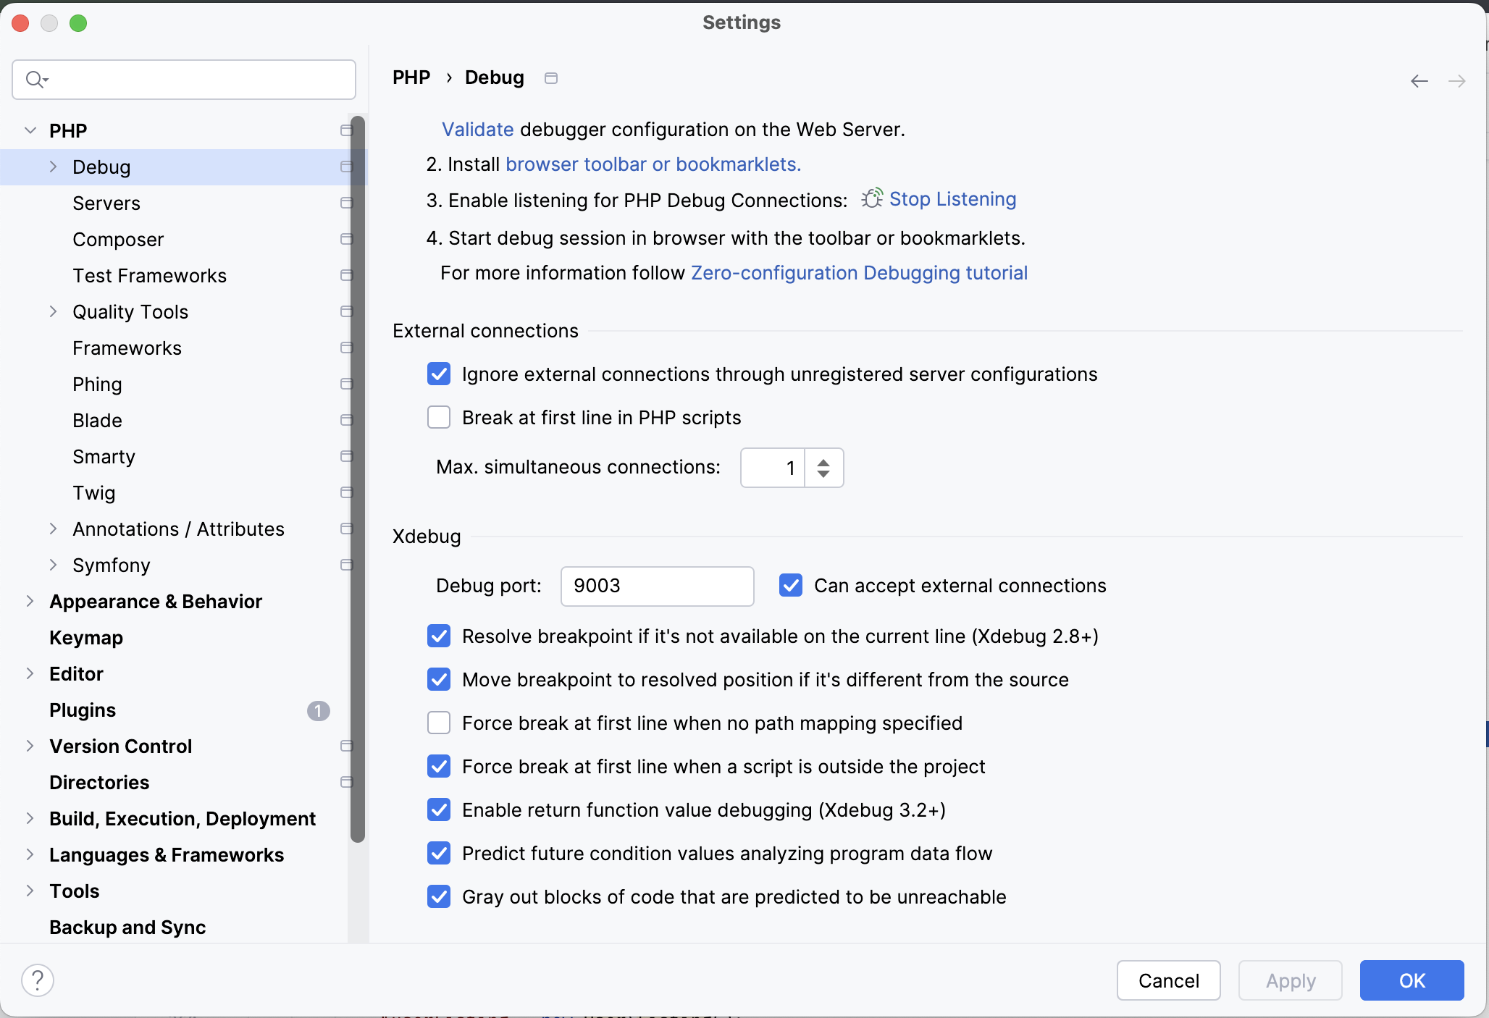Expand the Quality Tools tree node
This screenshot has height=1018, width=1489.
(53, 311)
